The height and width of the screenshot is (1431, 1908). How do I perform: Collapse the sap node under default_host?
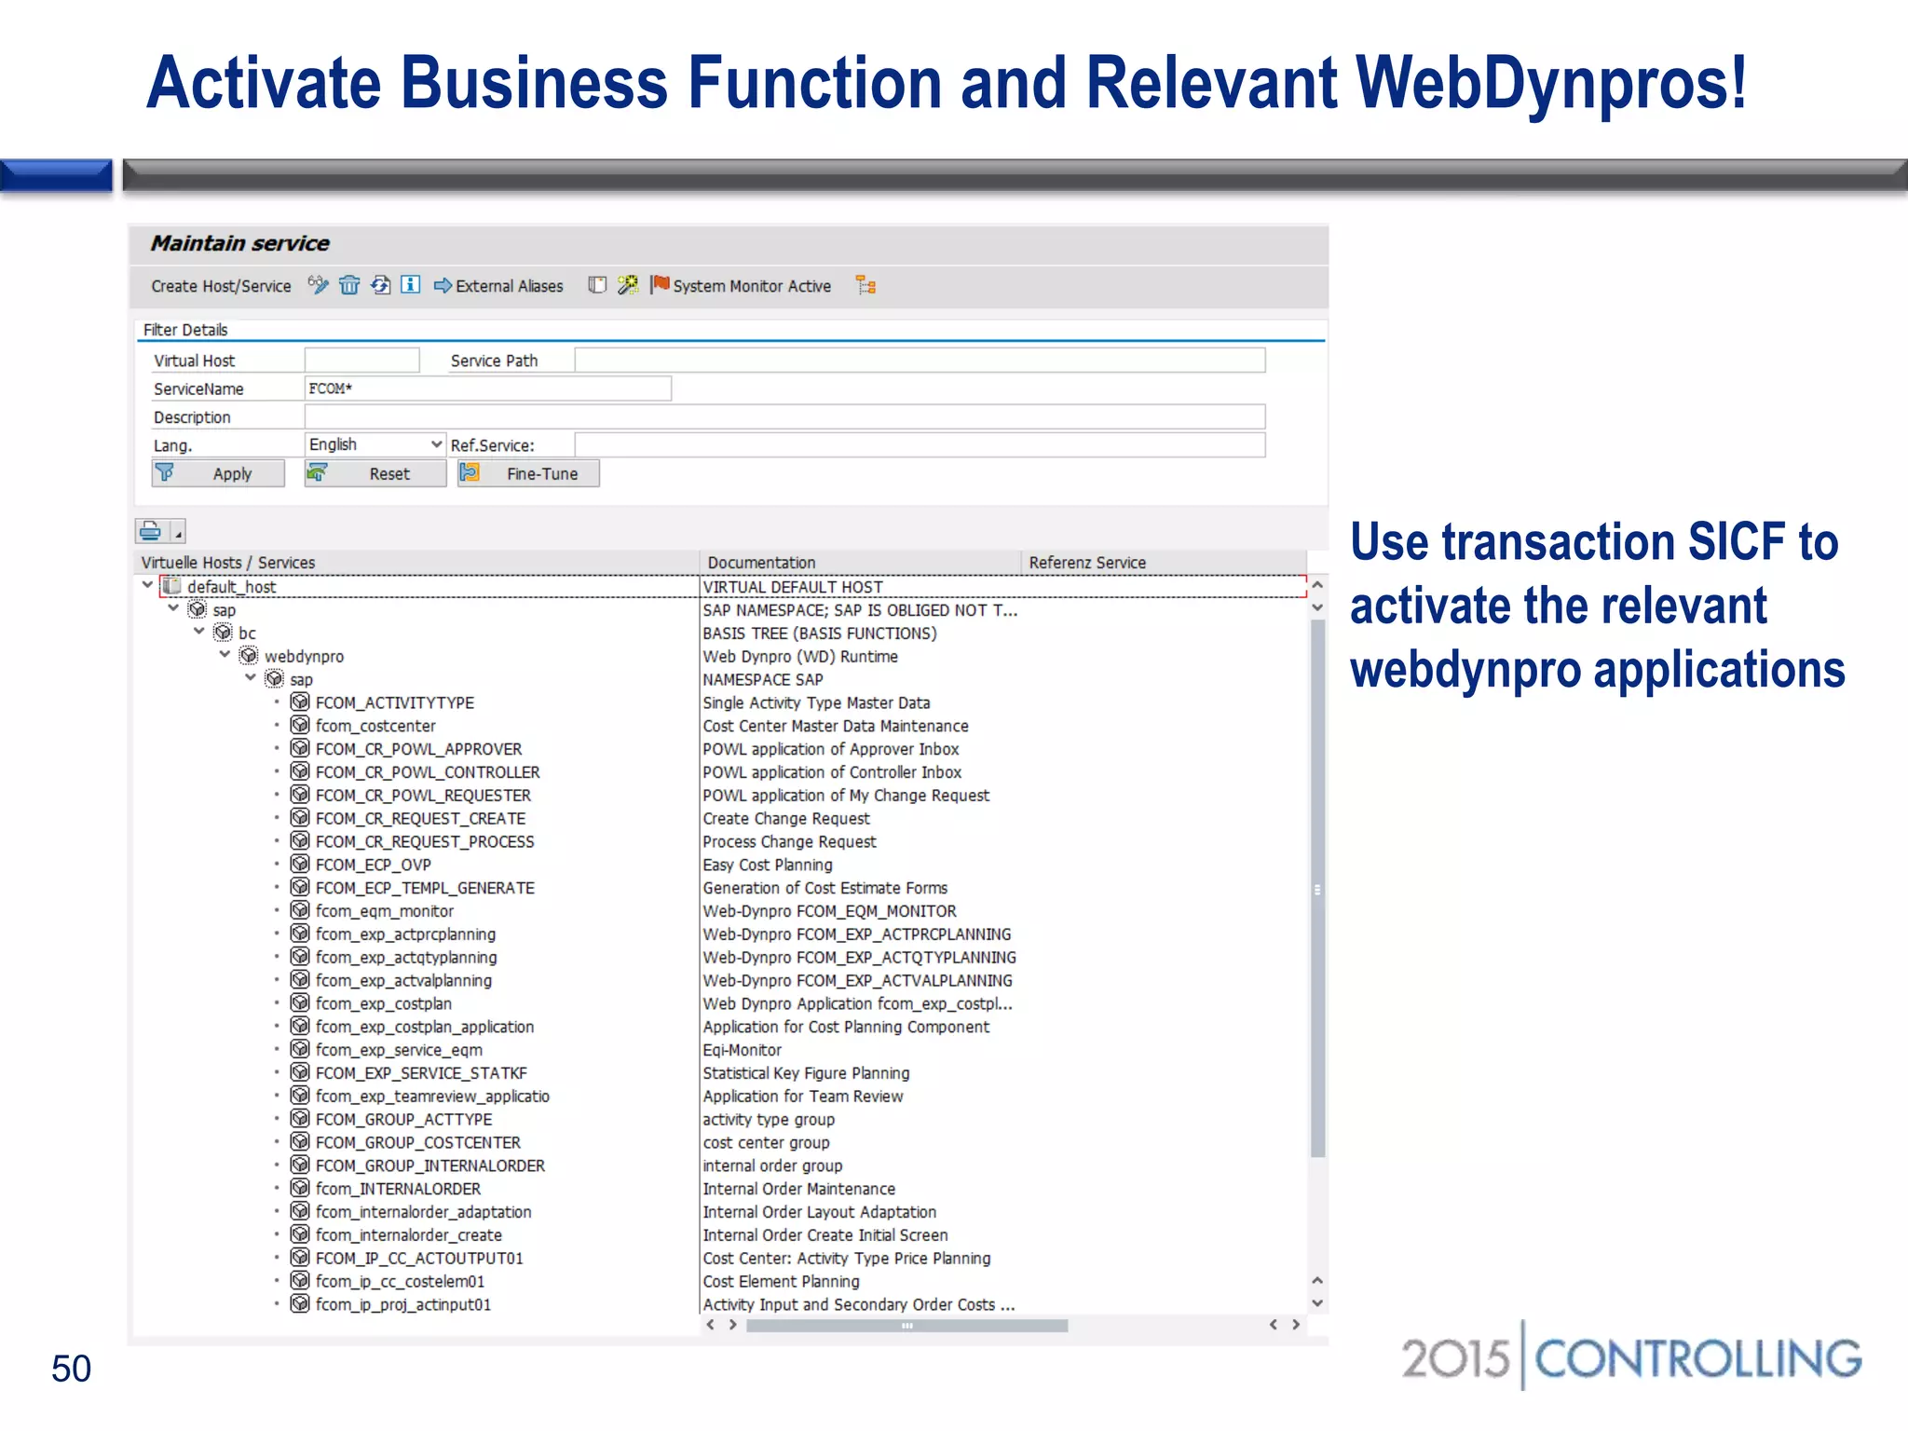173,608
